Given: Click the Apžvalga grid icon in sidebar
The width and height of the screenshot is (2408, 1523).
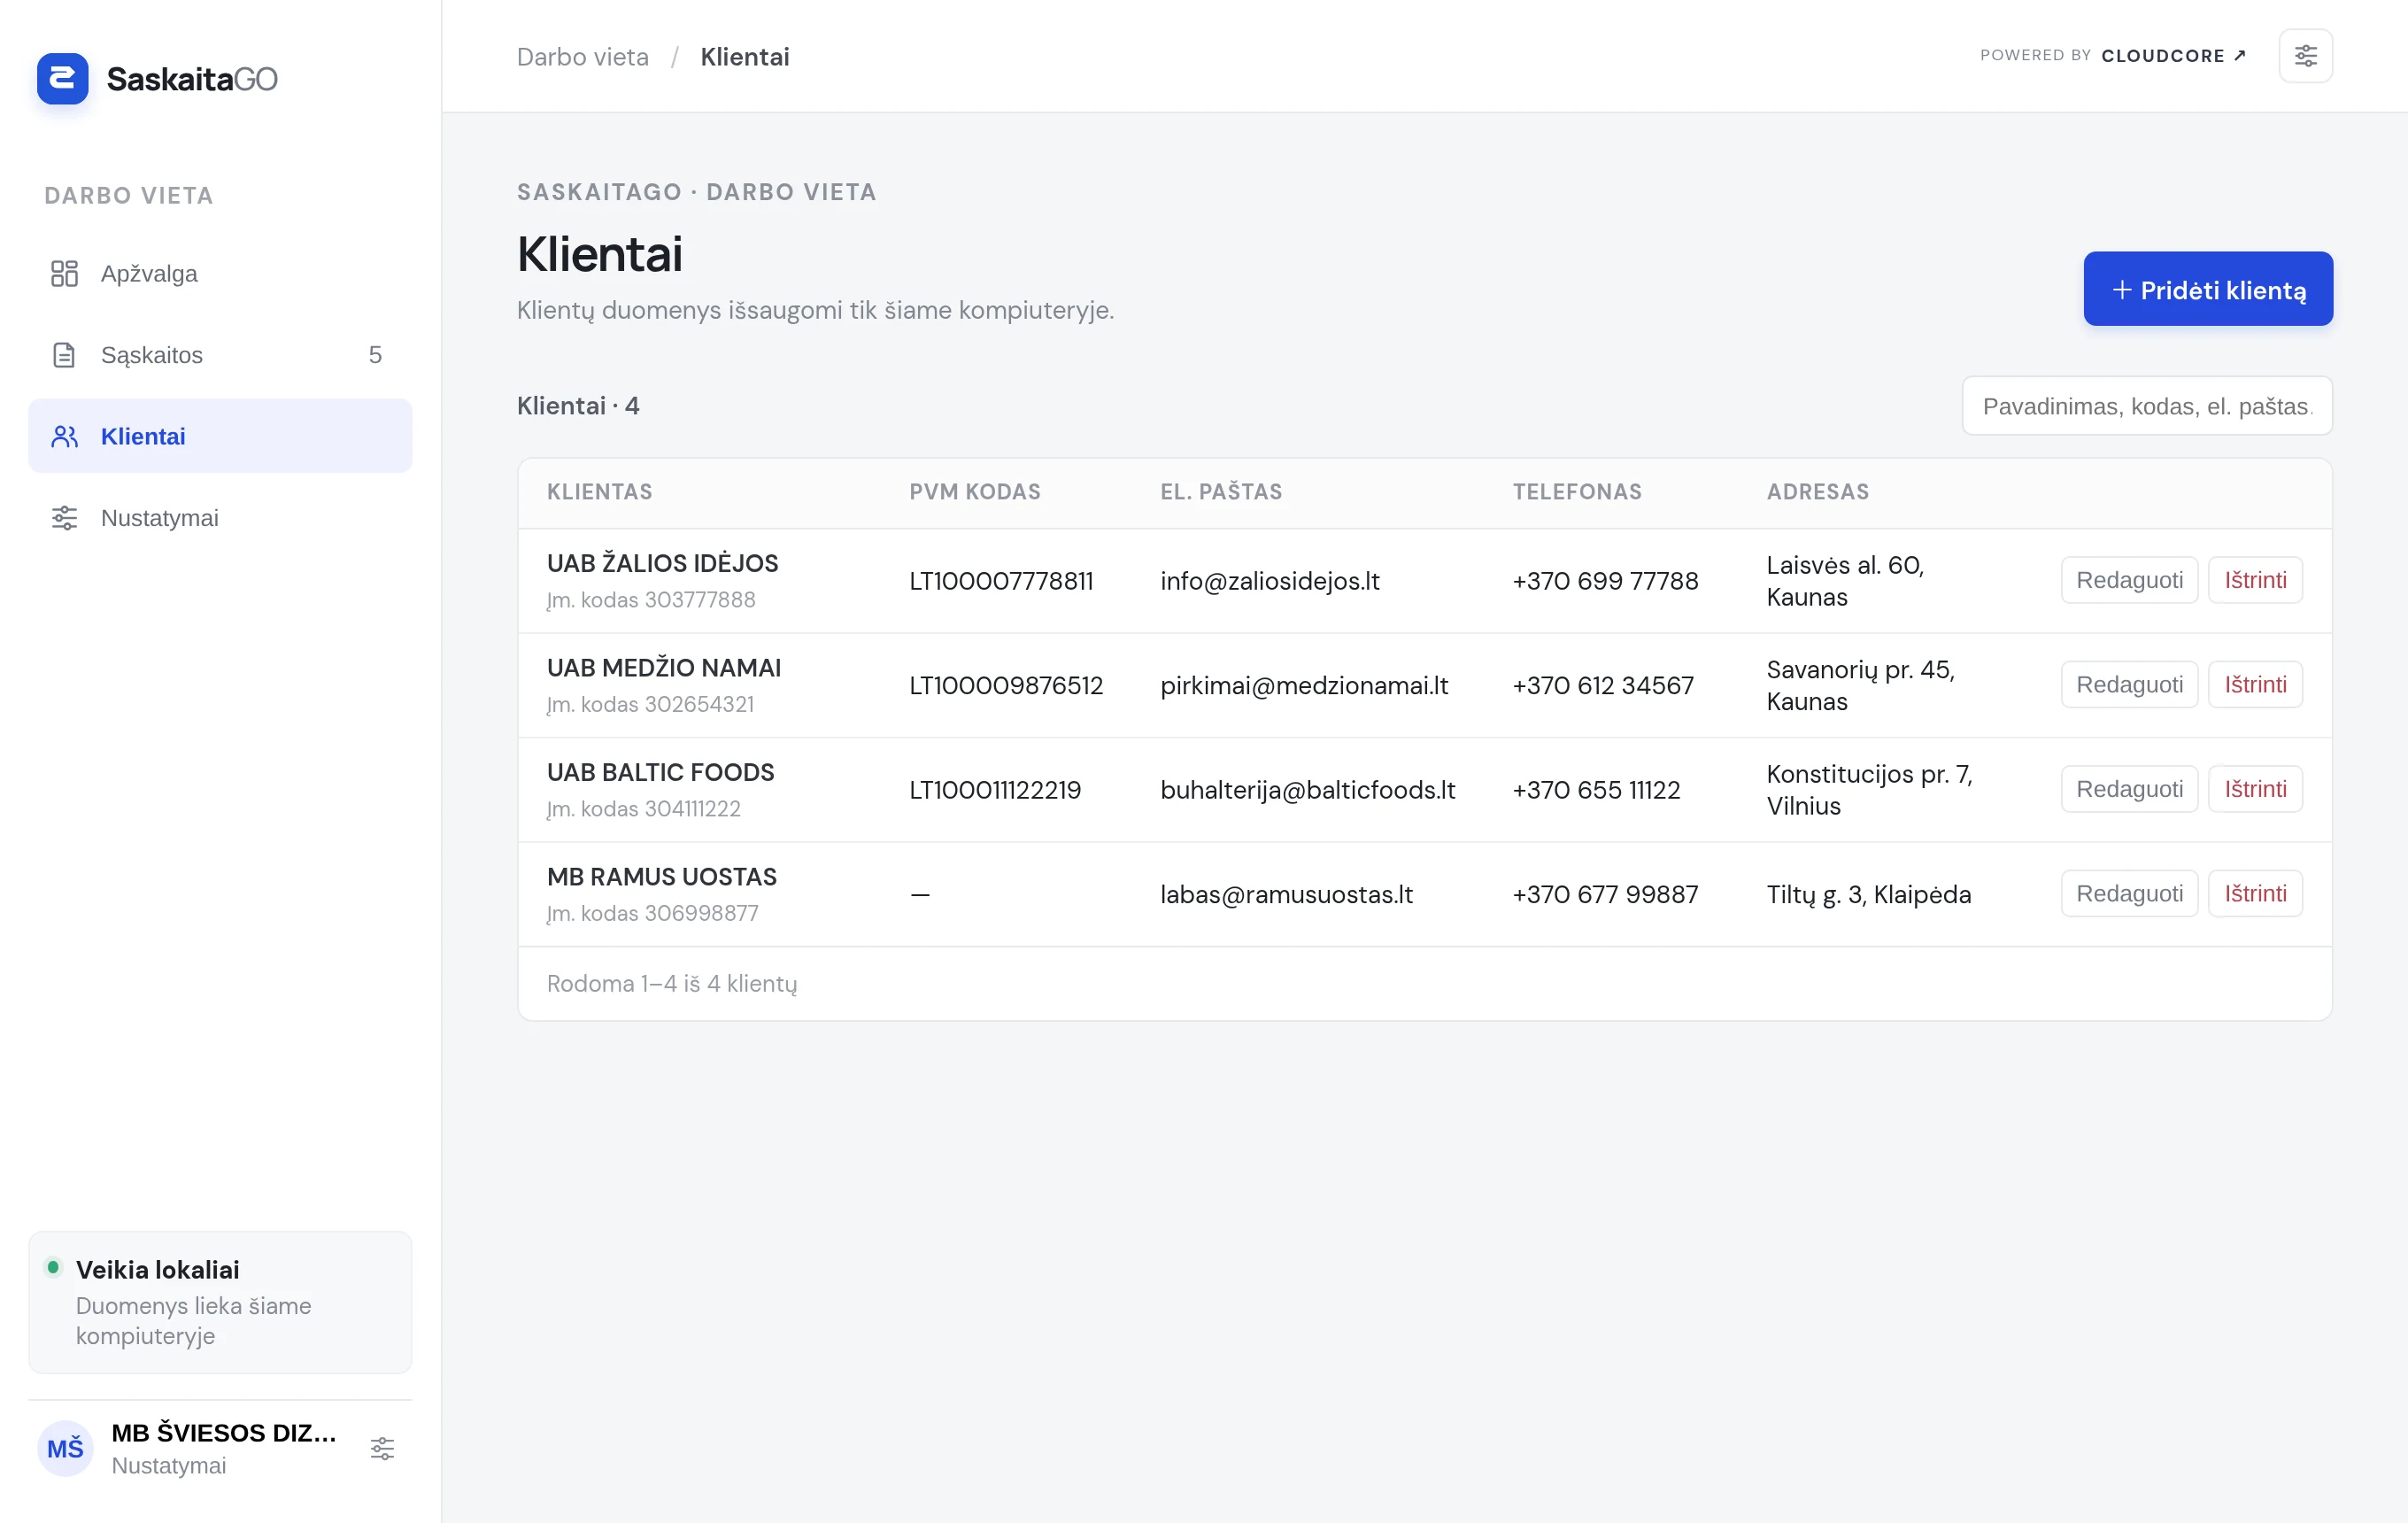Looking at the screenshot, I should tap(64, 273).
